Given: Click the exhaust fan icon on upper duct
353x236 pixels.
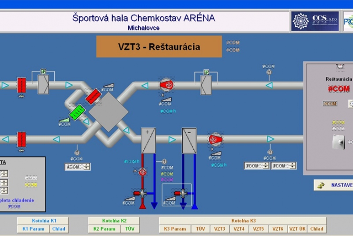Looking at the screenshot, I should [167, 85].
